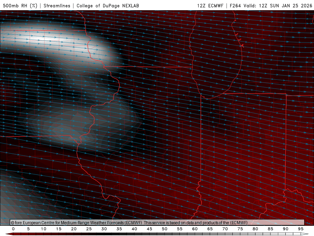Click the '0' label on the color scale
Image resolution: width=314 pixels, height=236 pixels.
click(13, 229)
